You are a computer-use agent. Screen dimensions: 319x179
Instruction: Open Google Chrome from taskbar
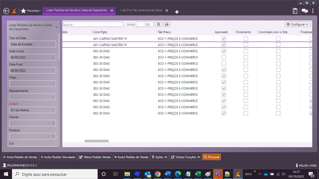[x=157, y=174]
